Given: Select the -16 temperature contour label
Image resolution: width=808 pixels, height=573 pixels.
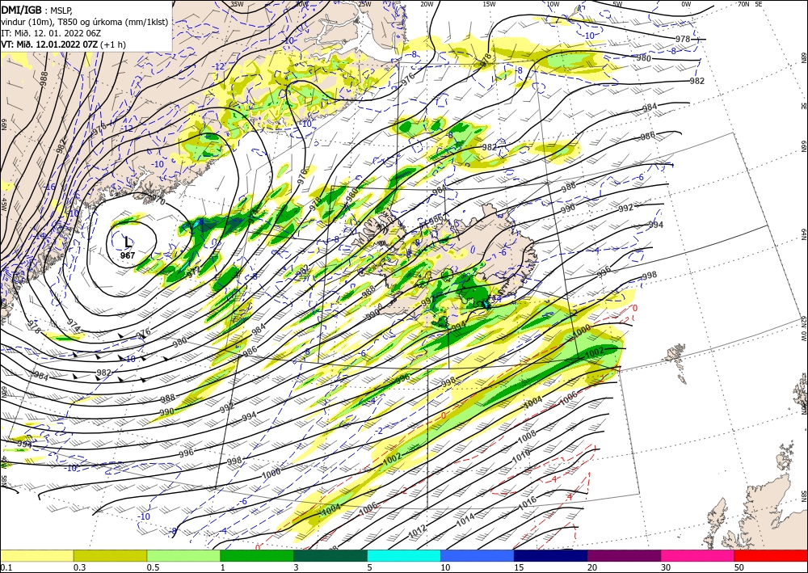Looking at the screenshot, I should [x=50, y=187].
